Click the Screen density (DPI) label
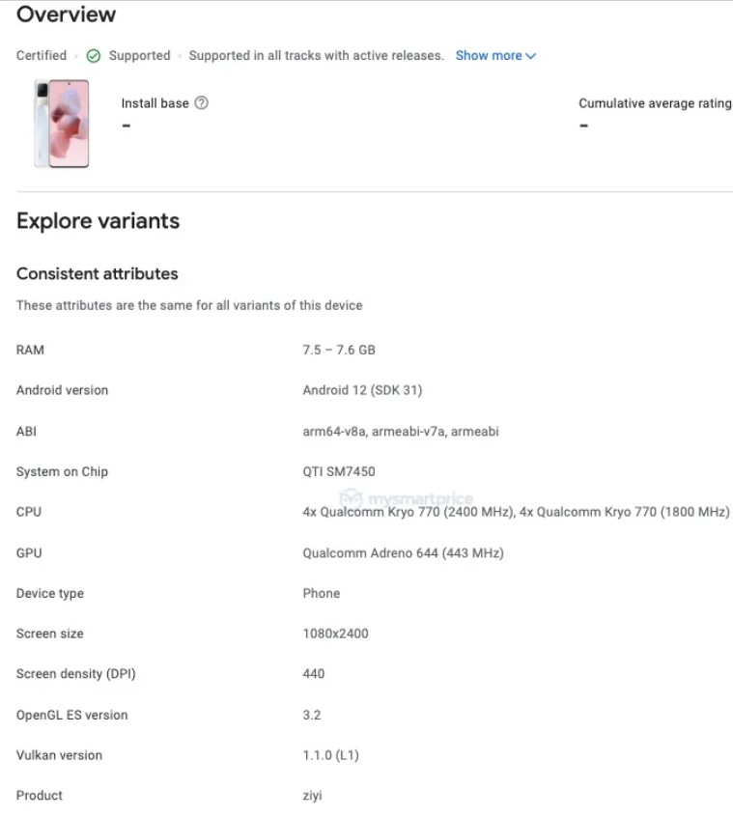This screenshot has height=818, width=733. [75, 674]
